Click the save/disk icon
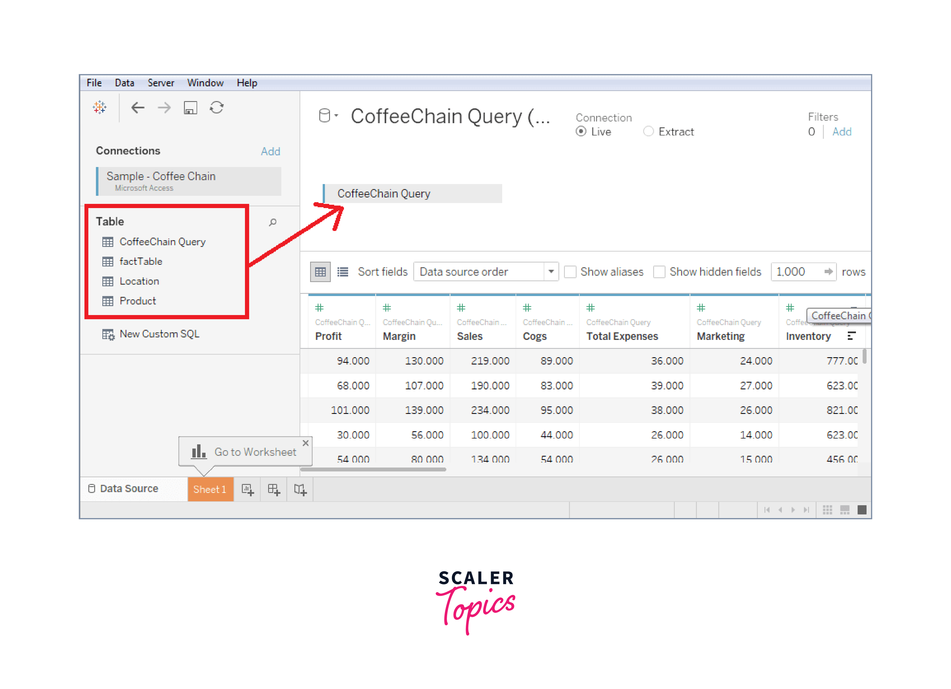This screenshot has height=689, width=951. [187, 111]
